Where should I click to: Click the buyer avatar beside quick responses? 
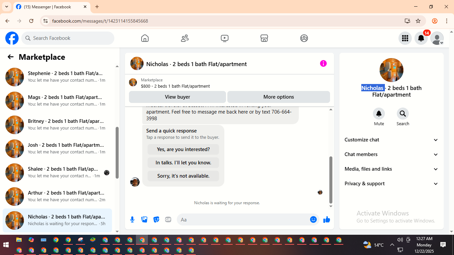tap(135, 182)
